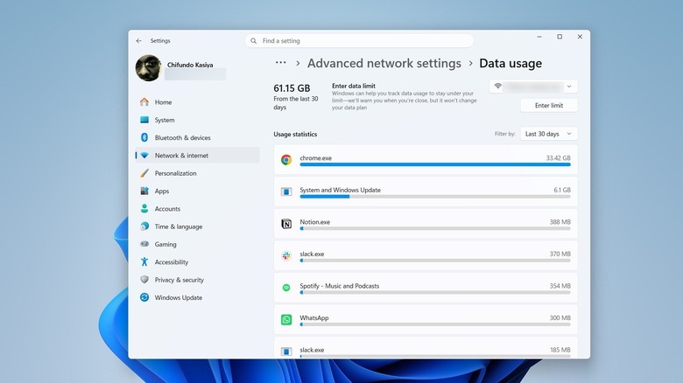Screen dimensions: 683x383
Task: Select the 185 MB value
Action: click(560, 350)
